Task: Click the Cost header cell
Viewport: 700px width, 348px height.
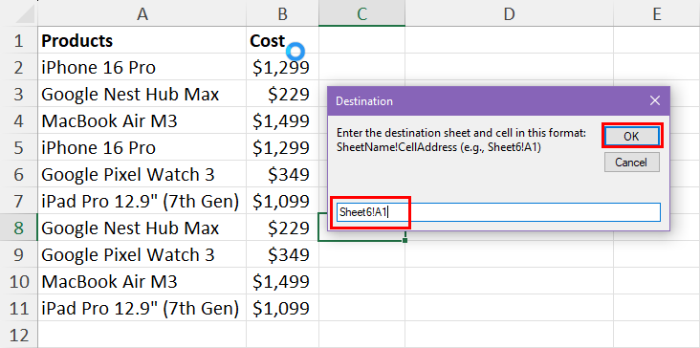Action: pos(282,40)
